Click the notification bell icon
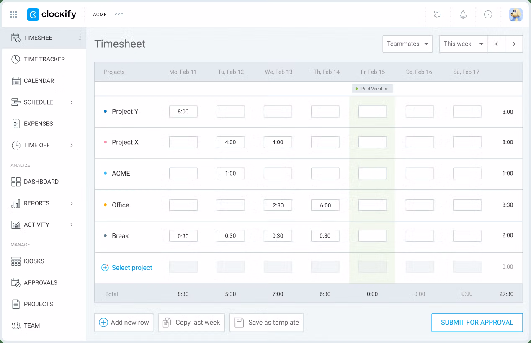The image size is (531, 343). tap(463, 15)
